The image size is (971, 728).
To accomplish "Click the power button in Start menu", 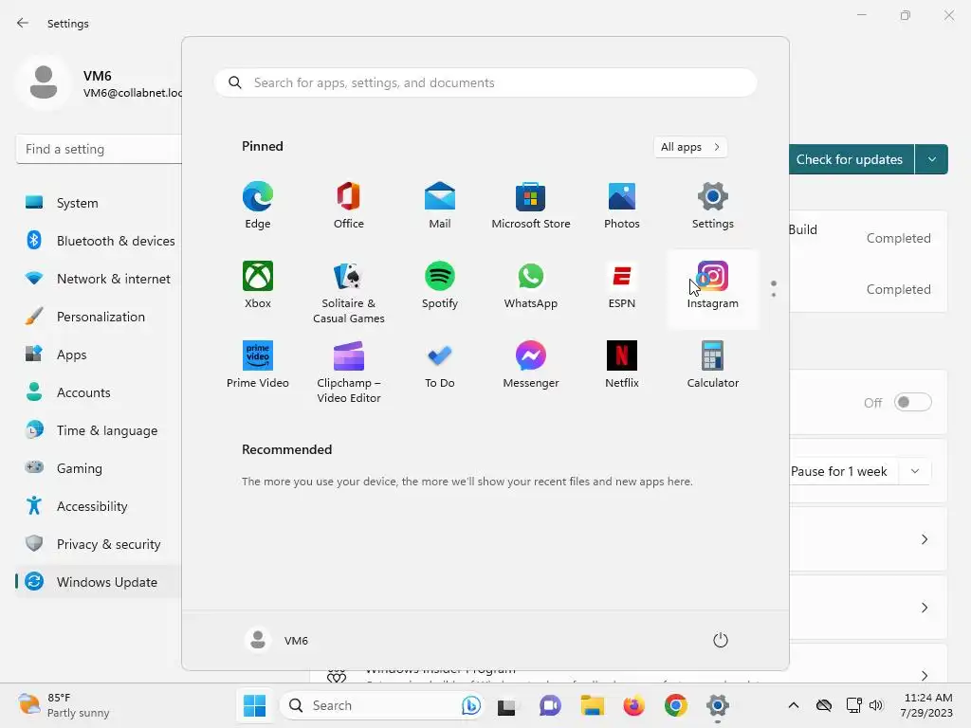I will point(721,640).
